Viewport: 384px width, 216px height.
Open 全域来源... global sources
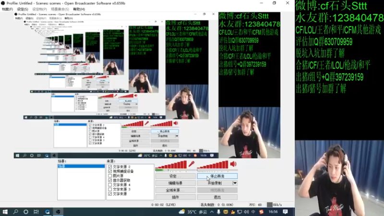(175, 190)
